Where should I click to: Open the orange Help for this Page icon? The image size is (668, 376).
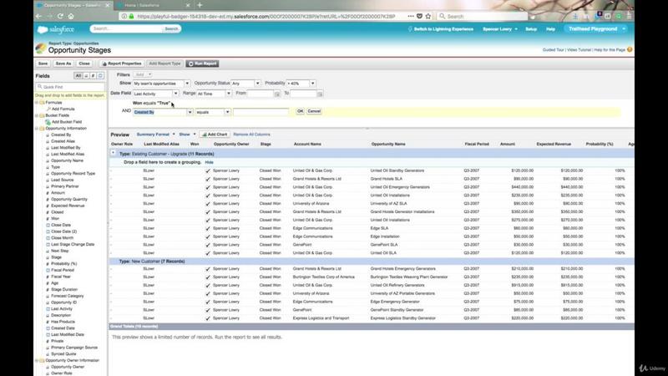click(x=630, y=50)
